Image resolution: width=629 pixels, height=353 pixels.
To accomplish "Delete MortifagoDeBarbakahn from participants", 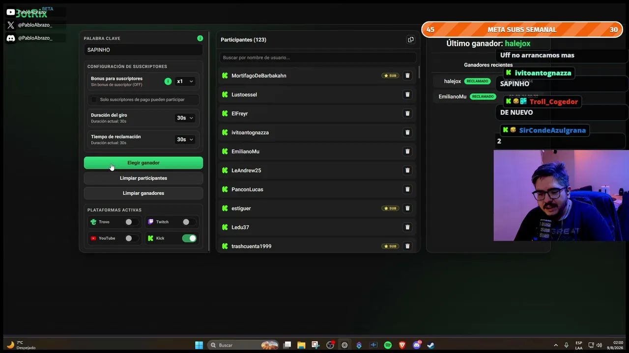I will (407, 76).
